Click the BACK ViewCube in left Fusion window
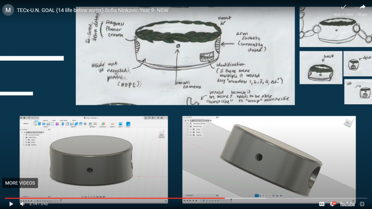The height and width of the screenshot is (209, 372). pyautogui.click(x=161, y=135)
